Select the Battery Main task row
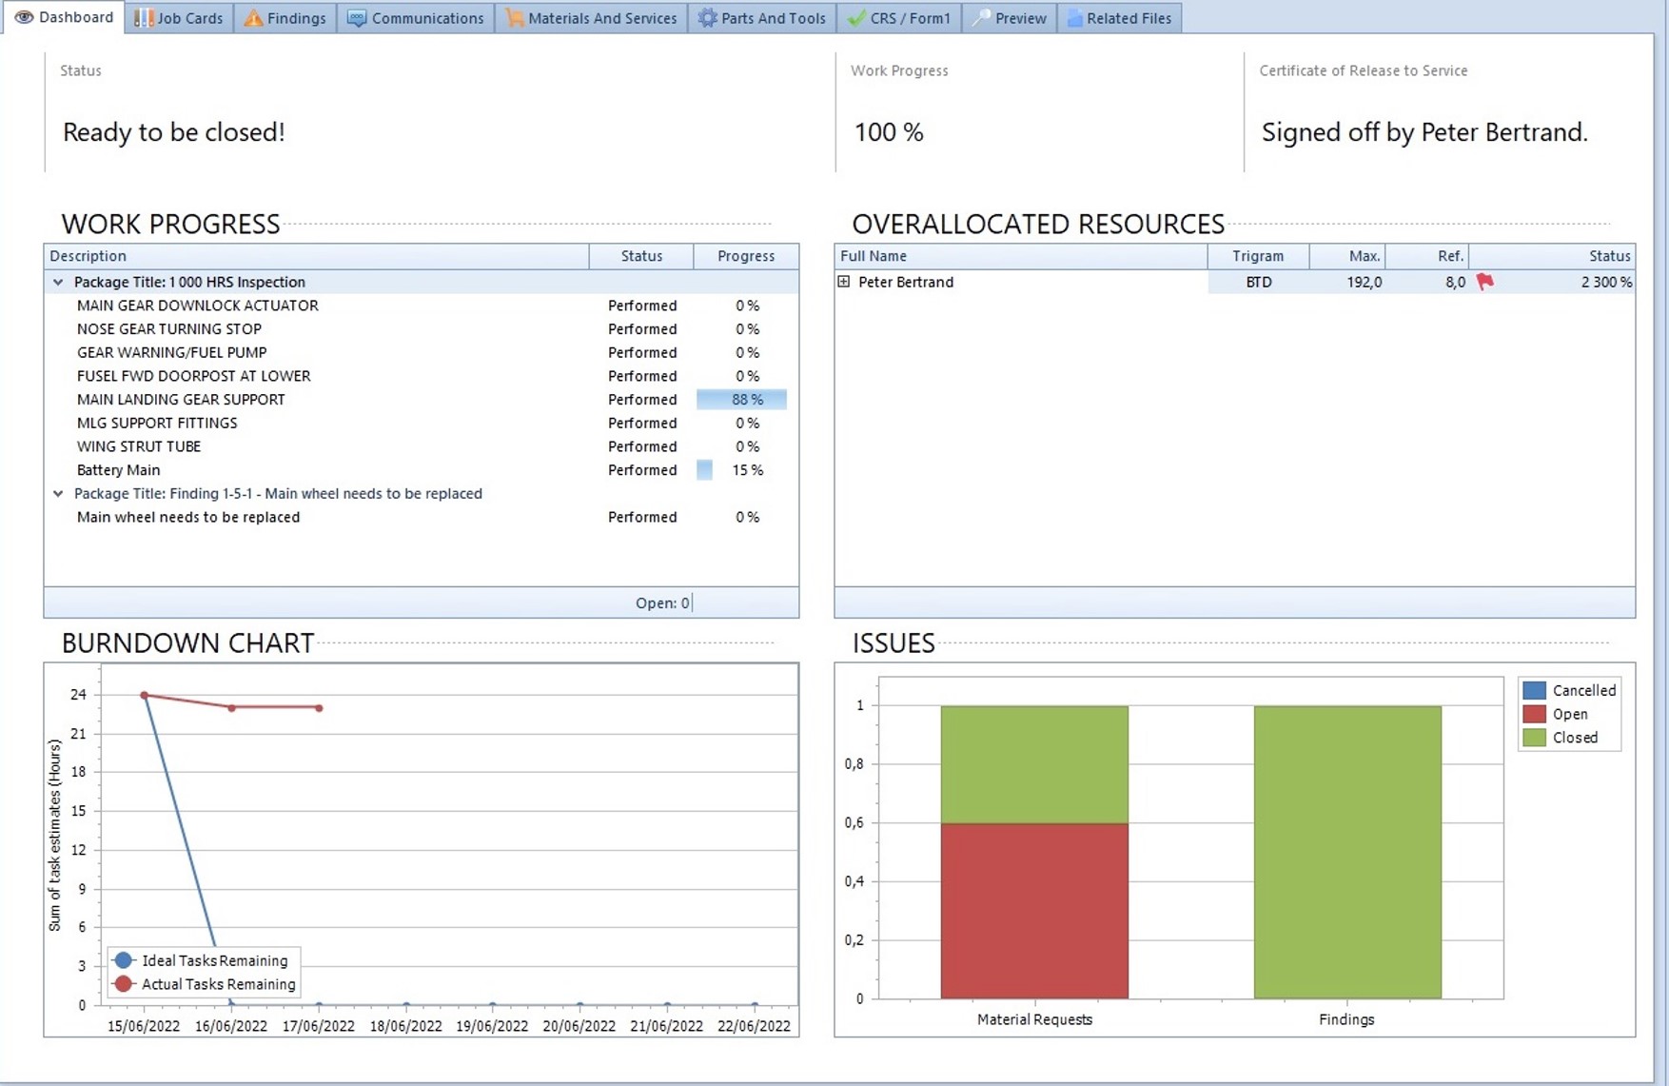This screenshot has height=1086, width=1669. (x=118, y=470)
